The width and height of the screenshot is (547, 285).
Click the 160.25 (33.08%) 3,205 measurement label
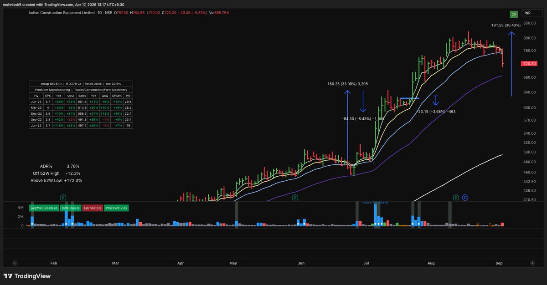click(x=348, y=84)
